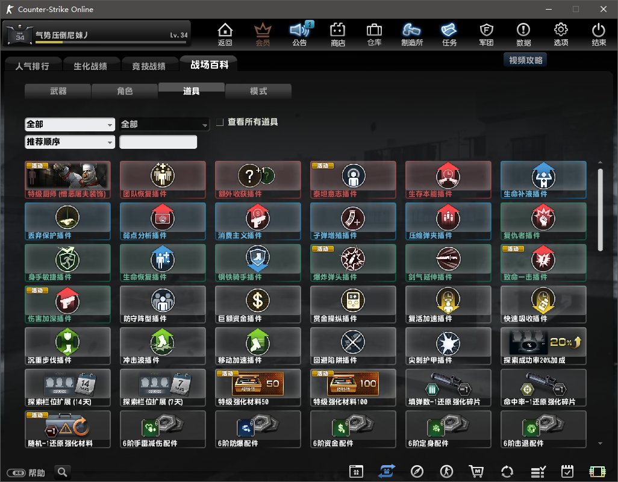Select the 武器 sub-tab

[58, 91]
